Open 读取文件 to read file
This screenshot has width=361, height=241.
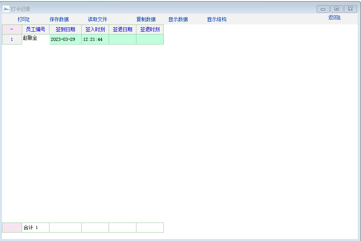pos(97,19)
